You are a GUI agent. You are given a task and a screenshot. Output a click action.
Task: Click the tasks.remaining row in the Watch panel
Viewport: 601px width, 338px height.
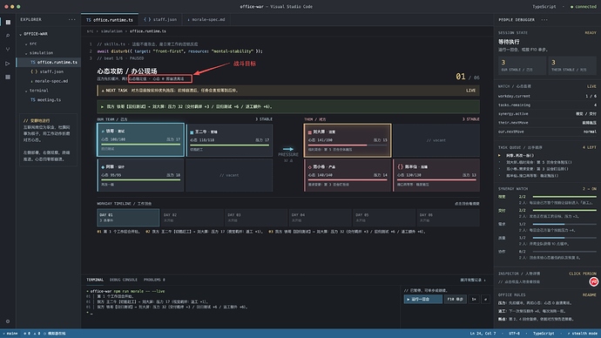[x=547, y=105]
